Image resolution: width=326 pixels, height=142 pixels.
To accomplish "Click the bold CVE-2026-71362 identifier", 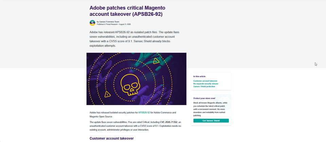I will (x=169, y=122).
